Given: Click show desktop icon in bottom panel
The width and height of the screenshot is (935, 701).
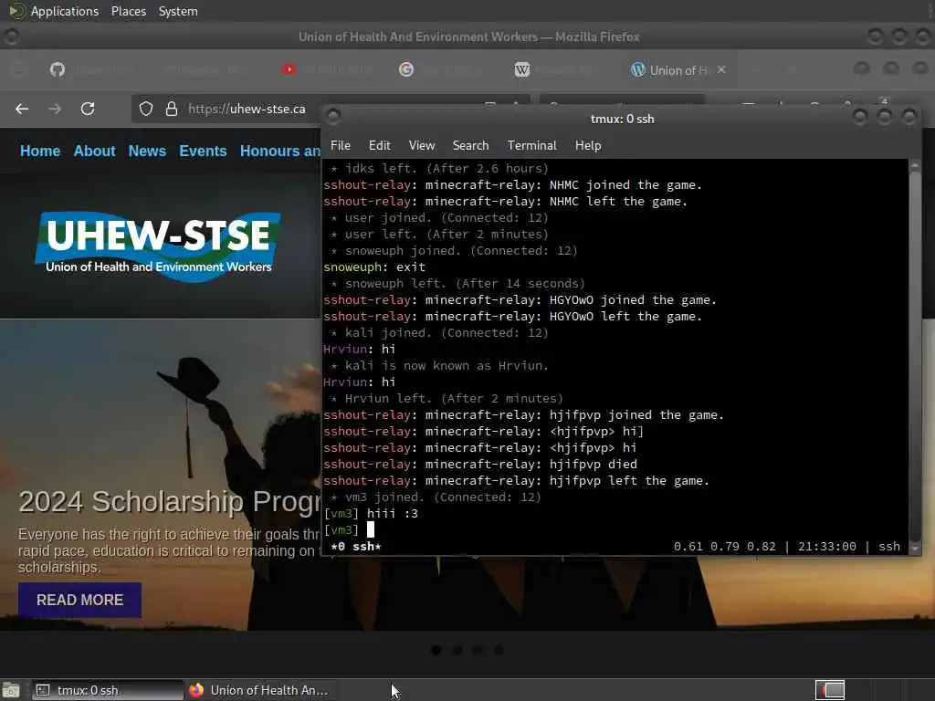Looking at the screenshot, I should [11, 691].
